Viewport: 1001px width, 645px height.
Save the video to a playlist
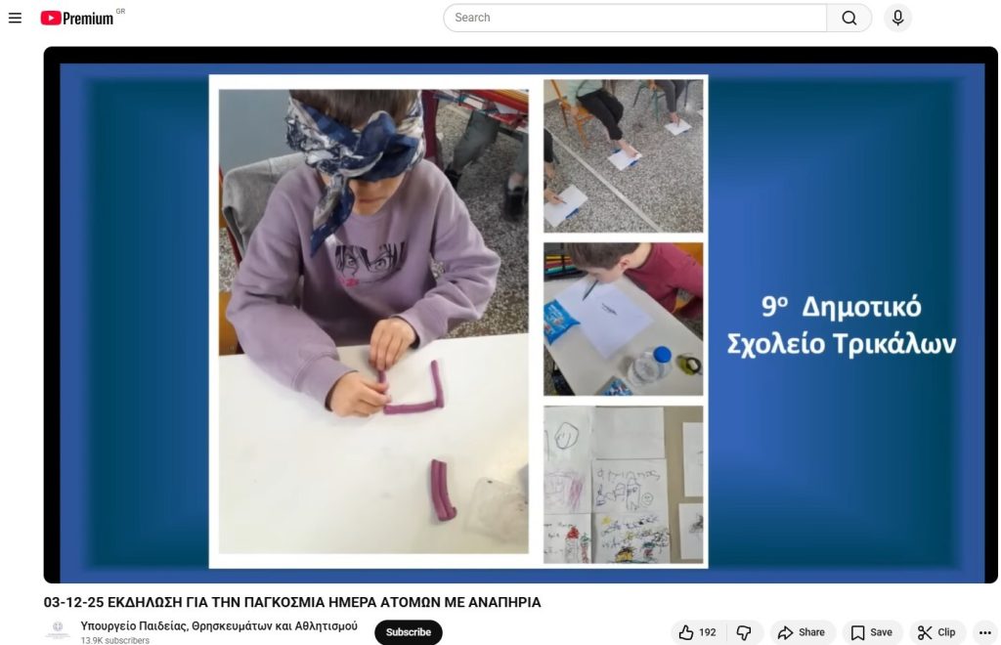pyautogui.click(x=871, y=632)
